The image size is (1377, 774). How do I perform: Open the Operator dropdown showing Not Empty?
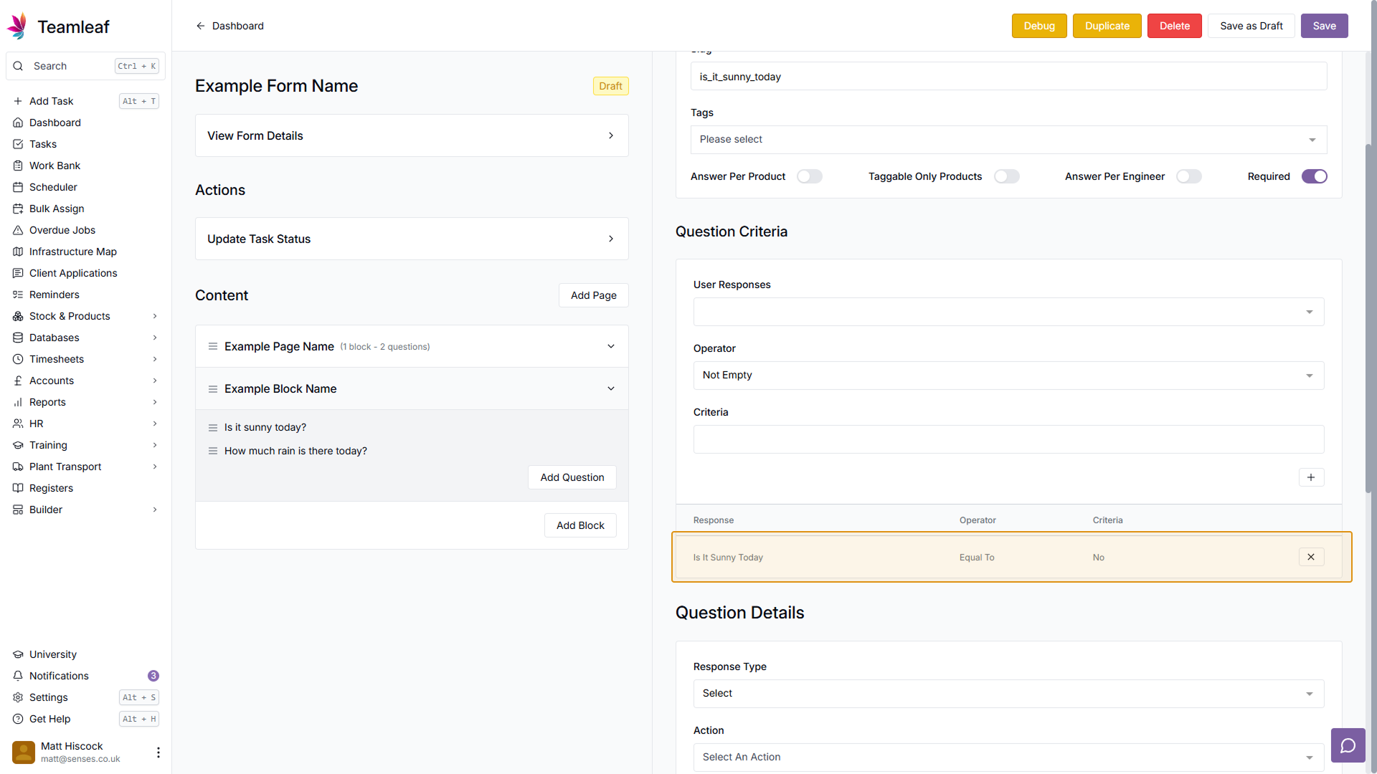(x=1008, y=376)
